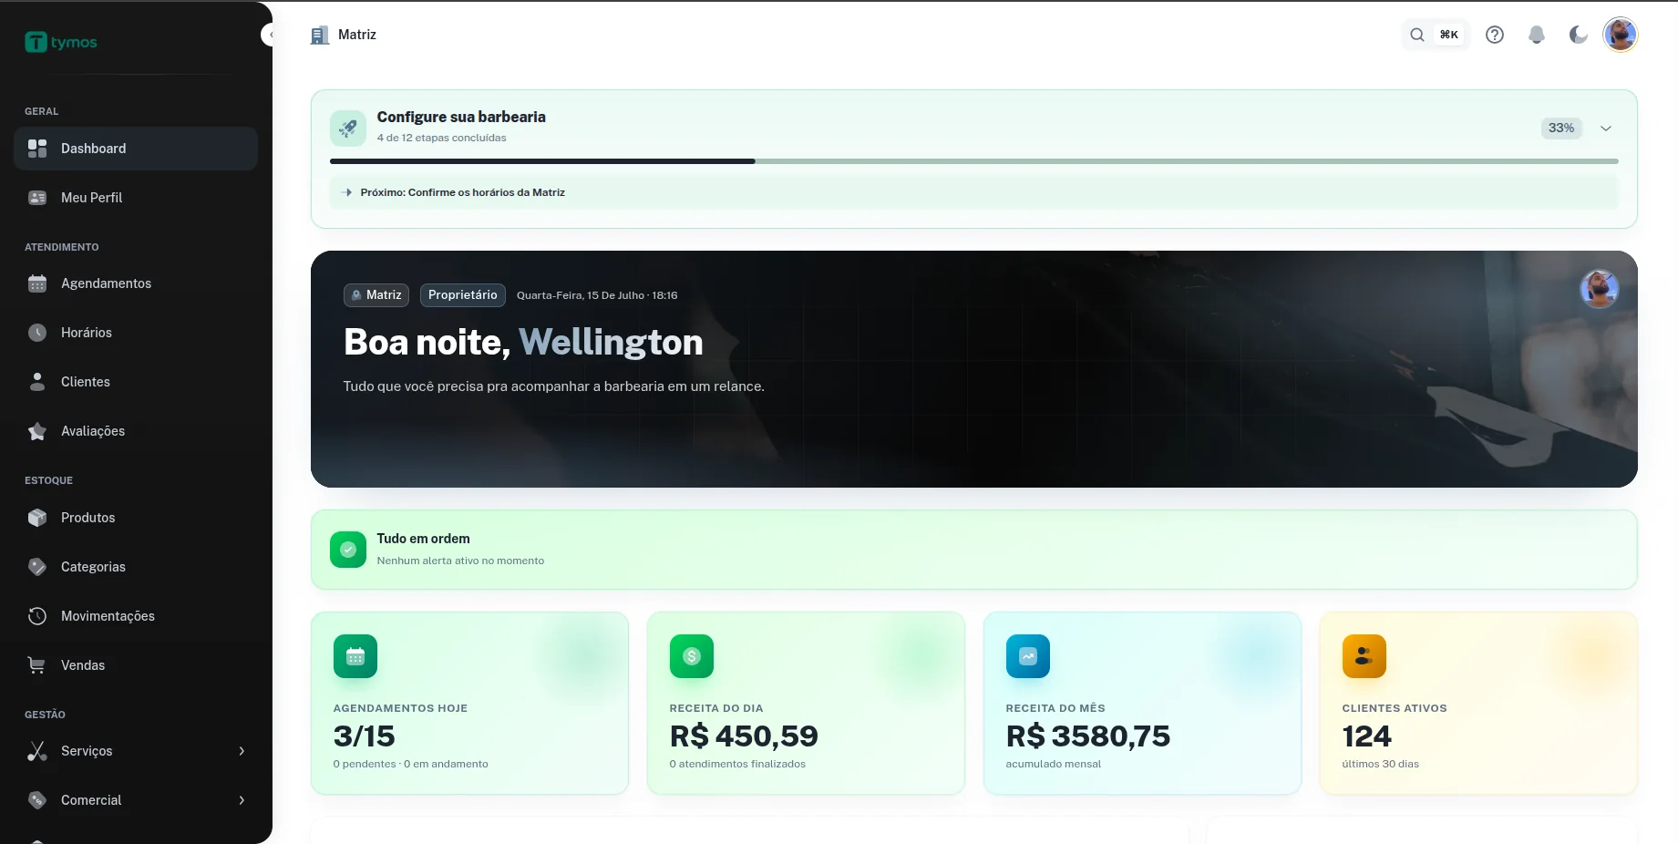
Task: Click the R$ 3580,75 monthly revenue value
Action: pos(1088,736)
